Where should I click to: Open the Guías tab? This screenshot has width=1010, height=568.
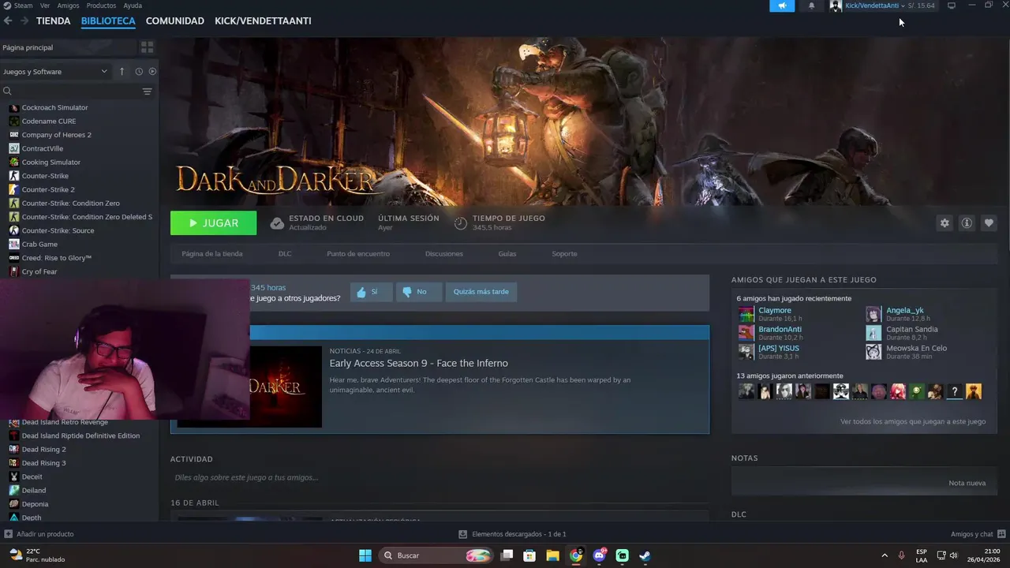(x=507, y=254)
